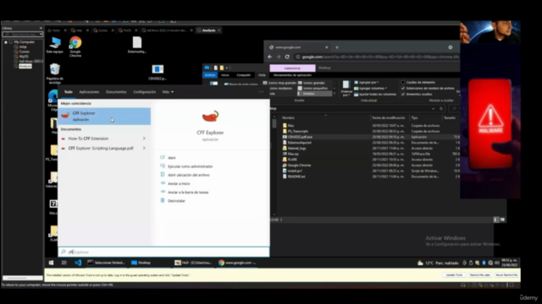This screenshot has width=542, height=304.
Task: Sort files by Fecha de modificación column
Action: pos(389,118)
